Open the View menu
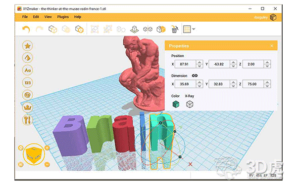This screenshot has height=185, width=297. tap(48, 17)
